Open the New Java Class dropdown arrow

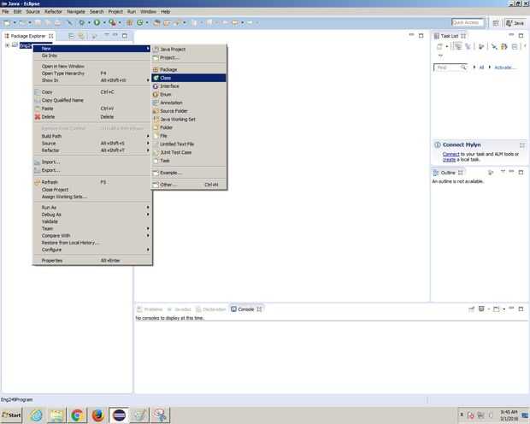(147, 23)
